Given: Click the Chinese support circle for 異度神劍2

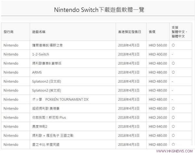Looking at the screenshot, I should 173,126.
